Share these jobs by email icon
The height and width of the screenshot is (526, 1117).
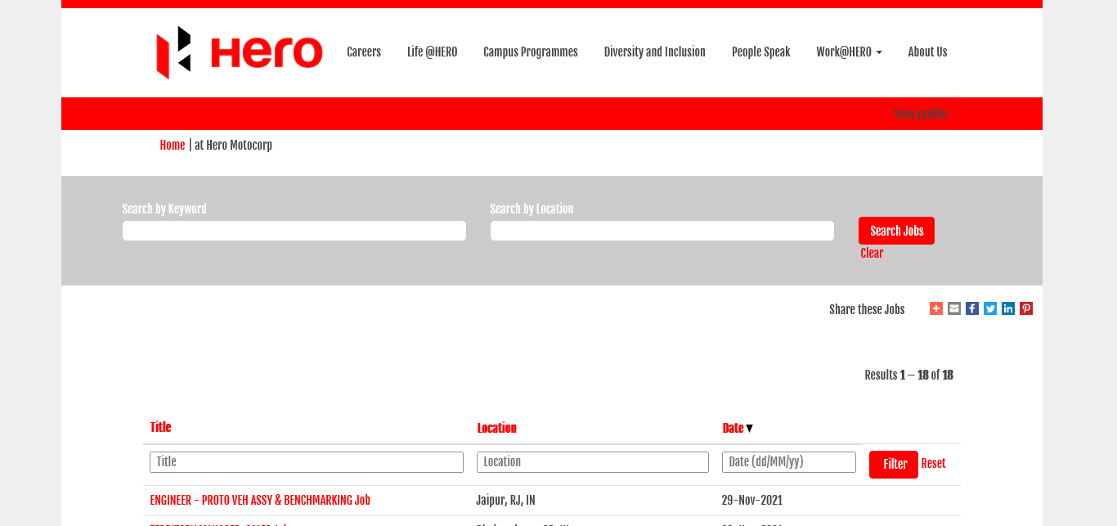954,308
